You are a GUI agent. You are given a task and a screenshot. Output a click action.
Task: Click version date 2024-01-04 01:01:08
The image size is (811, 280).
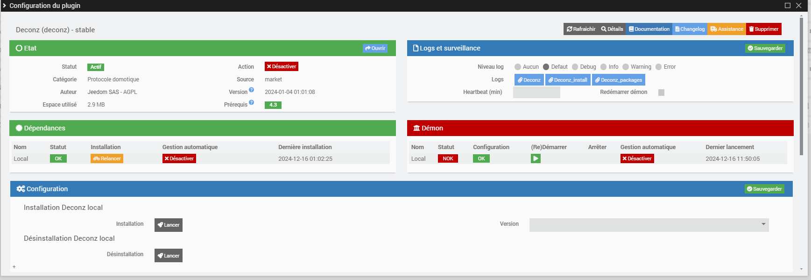(x=290, y=92)
